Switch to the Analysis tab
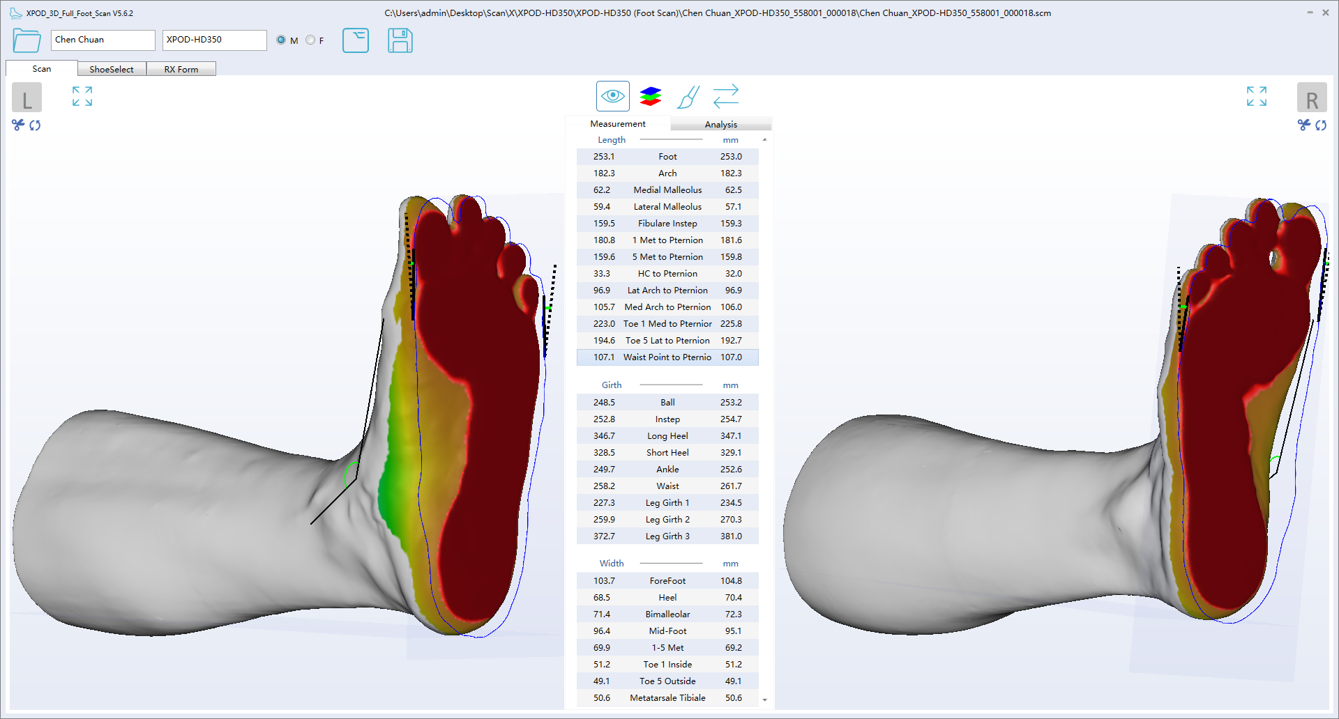Screen dimensions: 1339x719 720,124
